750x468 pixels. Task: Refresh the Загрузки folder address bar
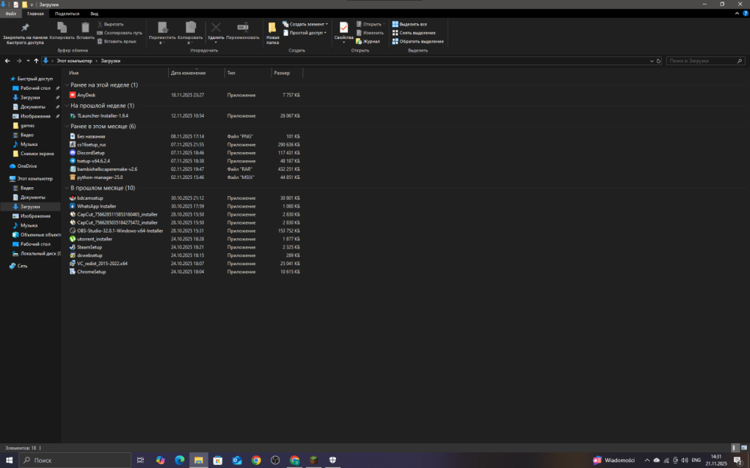(x=658, y=61)
